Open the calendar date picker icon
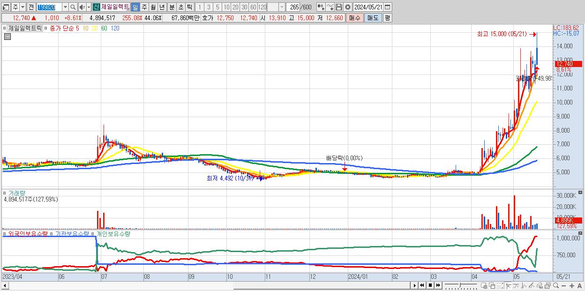Viewport: 585px width, 291px height. tap(388, 7)
